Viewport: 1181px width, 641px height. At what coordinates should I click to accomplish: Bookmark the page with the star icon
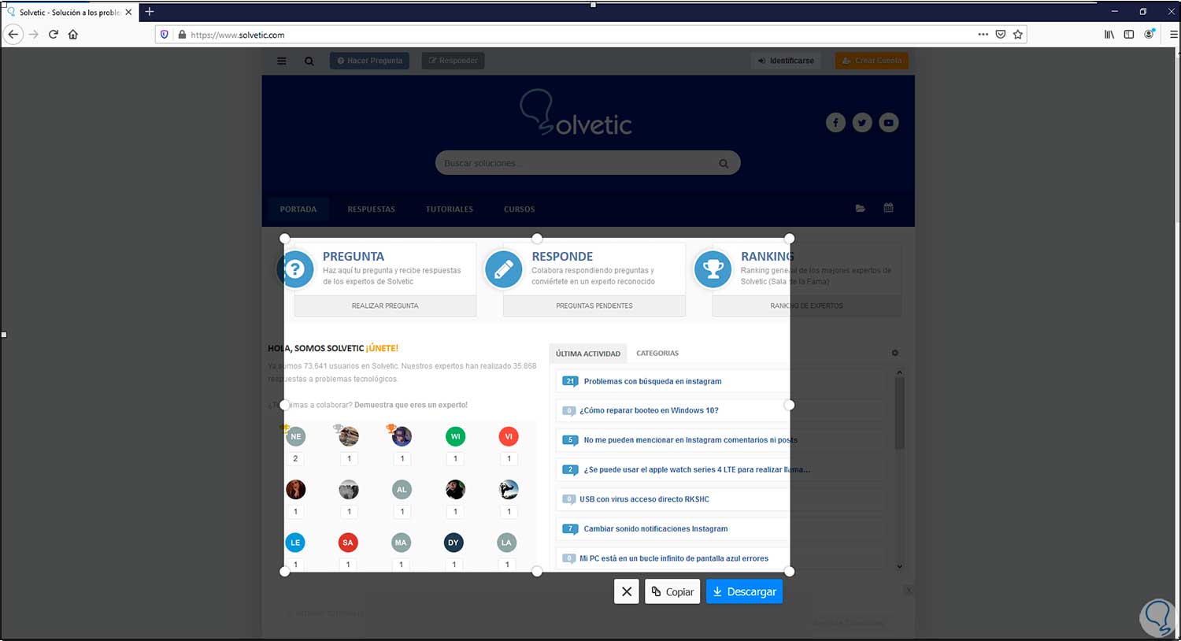[x=1018, y=34]
